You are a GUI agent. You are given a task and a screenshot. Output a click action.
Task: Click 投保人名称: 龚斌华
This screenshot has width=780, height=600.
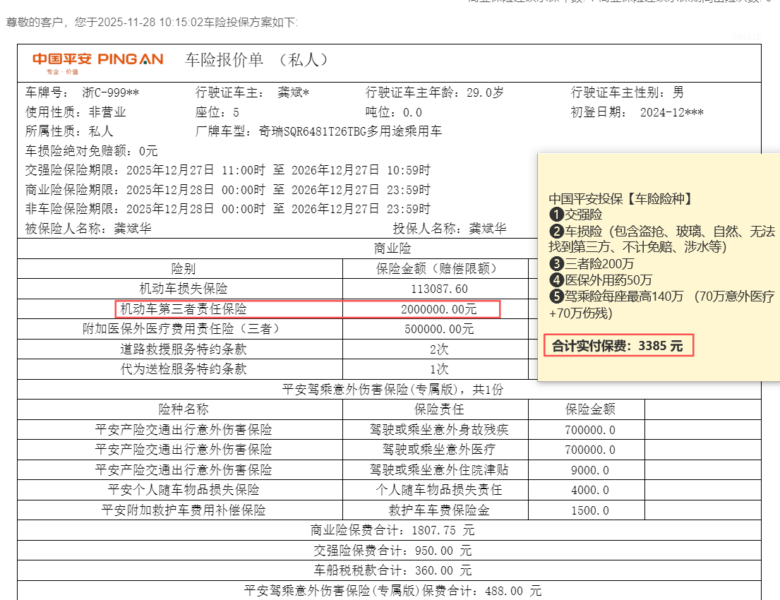coord(450,229)
